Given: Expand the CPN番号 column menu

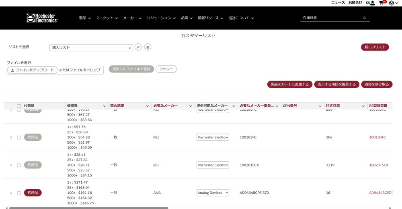Looking at the screenshot, I should [320, 106].
